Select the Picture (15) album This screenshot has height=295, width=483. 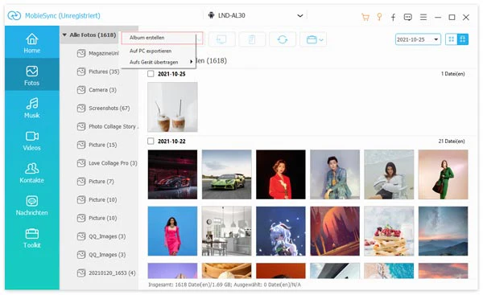coord(97,145)
